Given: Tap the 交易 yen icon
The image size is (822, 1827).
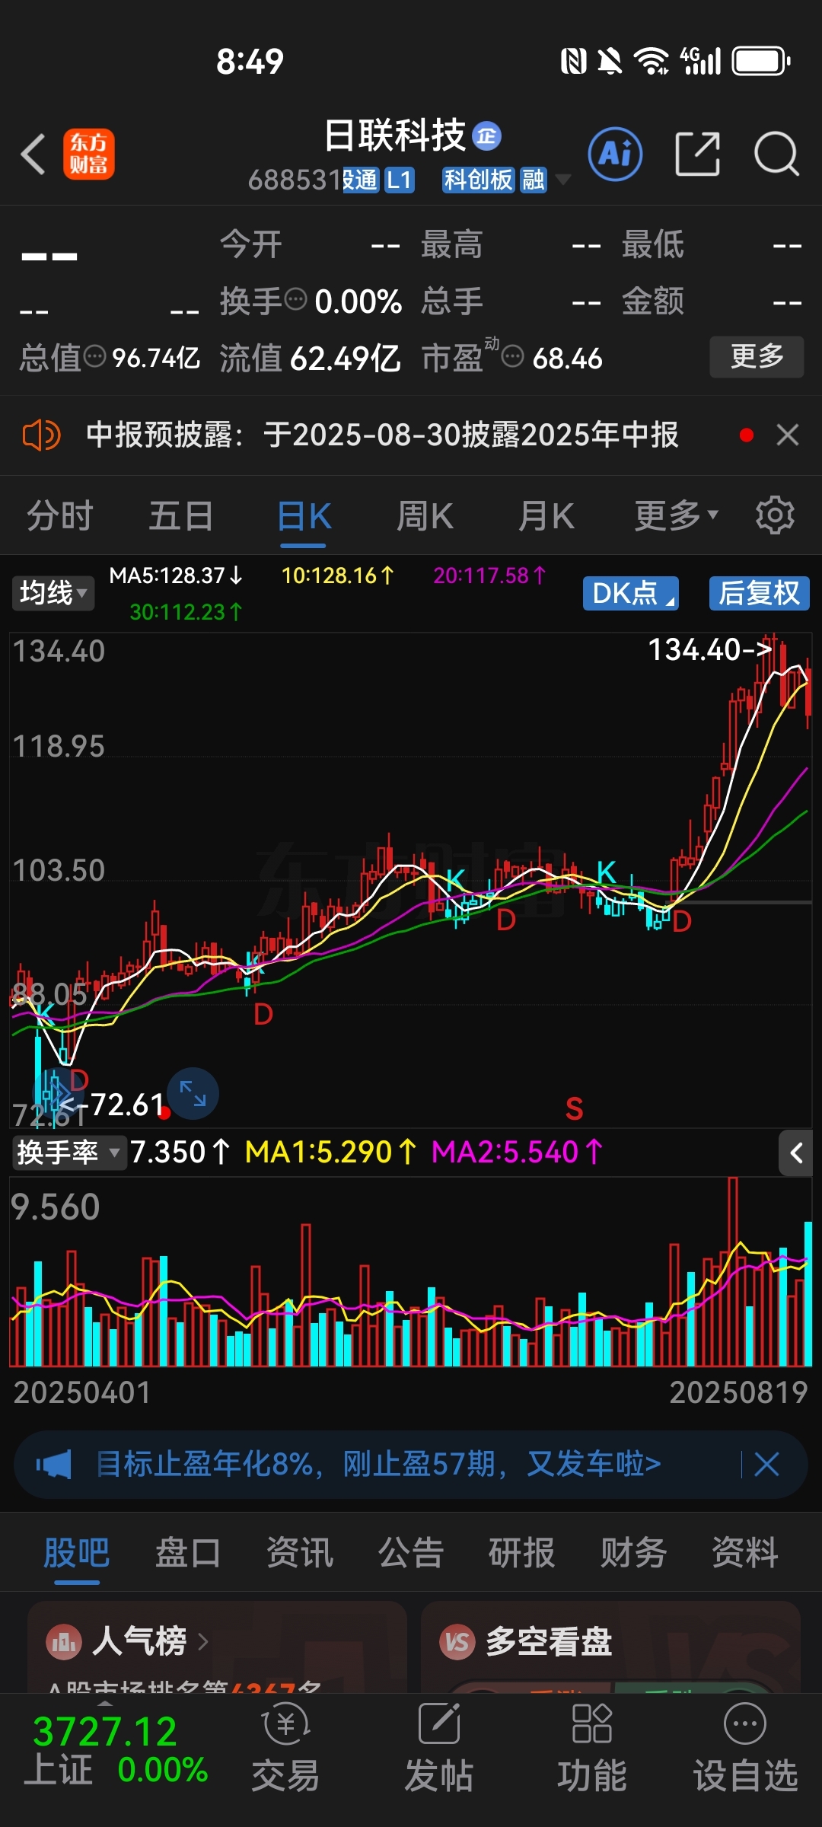Looking at the screenshot, I should [x=285, y=1725].
